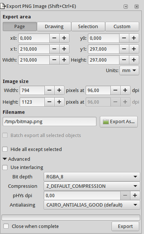Click the plus button for x0
144x234 pixels.
64,38
